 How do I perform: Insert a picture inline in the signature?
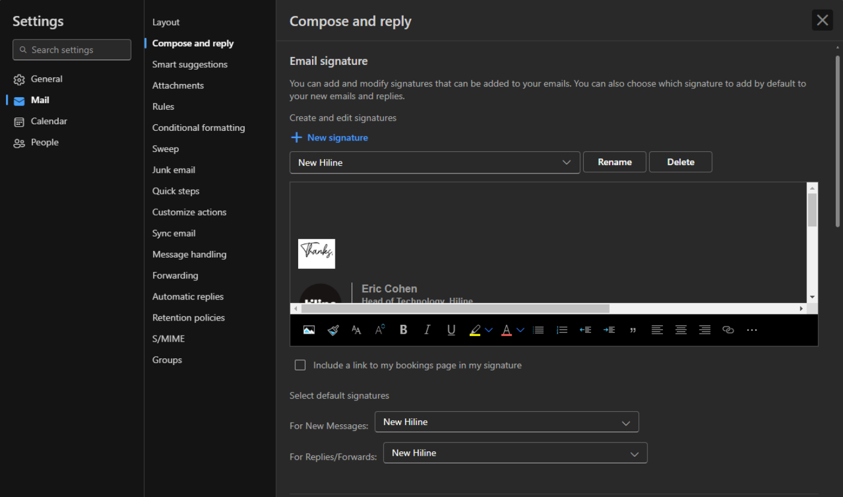pyautogui.click(x=309, y=330)
